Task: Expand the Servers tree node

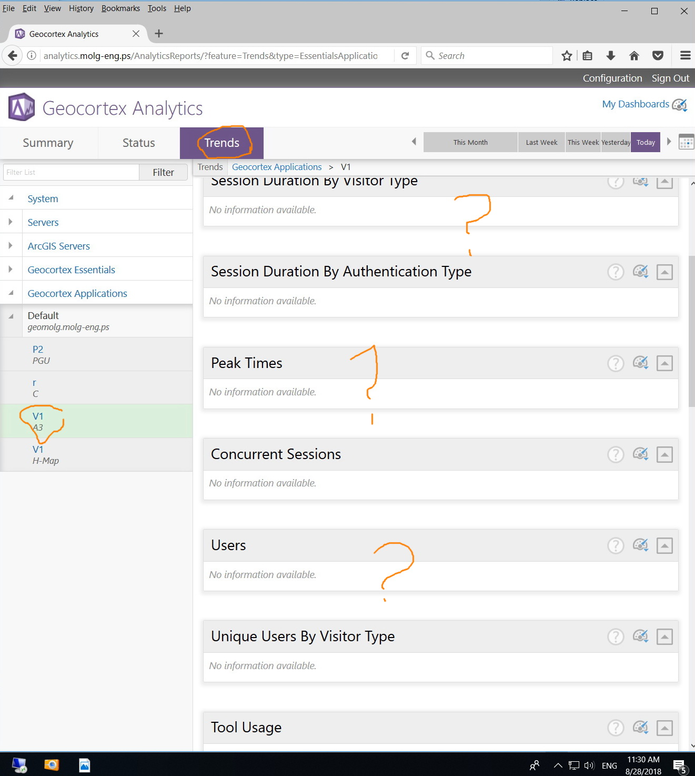Action: [11, 222]
